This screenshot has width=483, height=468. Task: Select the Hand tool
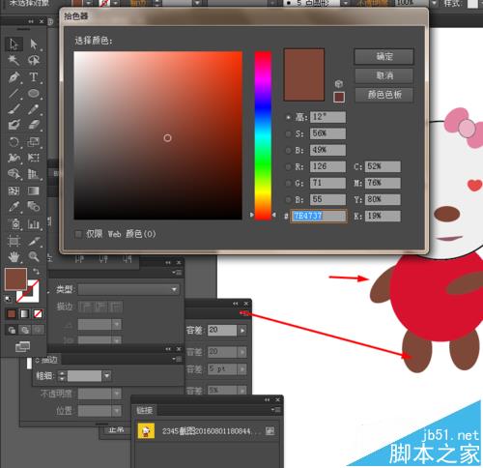pos(14,256)
